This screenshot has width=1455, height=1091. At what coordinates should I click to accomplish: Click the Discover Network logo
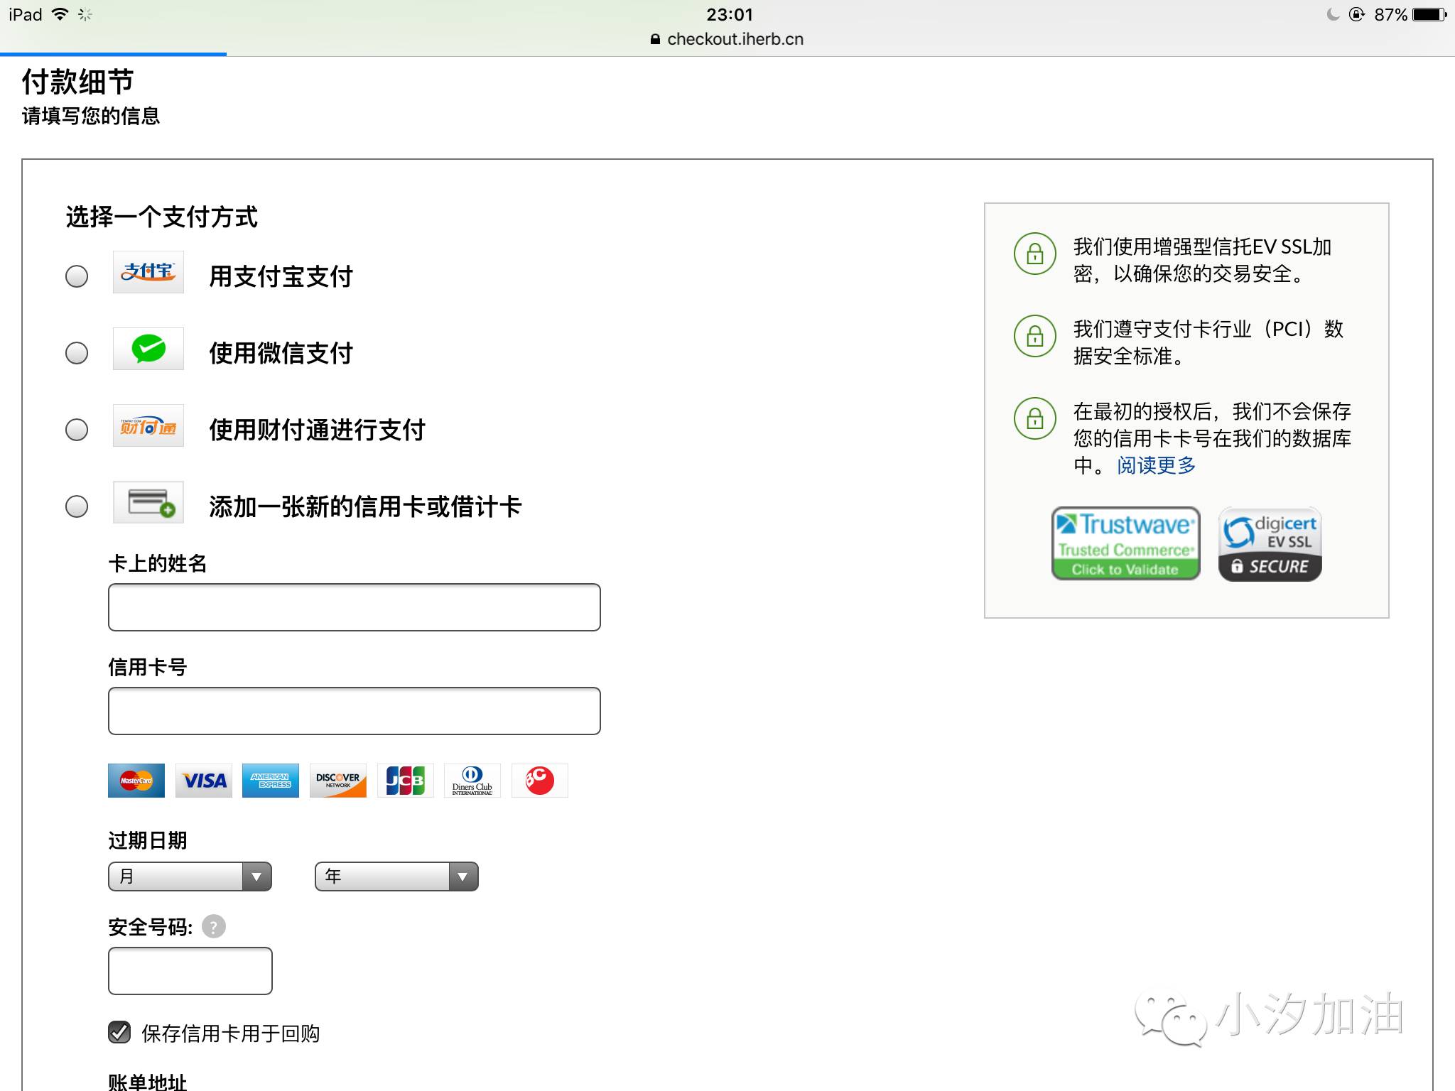pyautogui.click(x=337, y=780)
